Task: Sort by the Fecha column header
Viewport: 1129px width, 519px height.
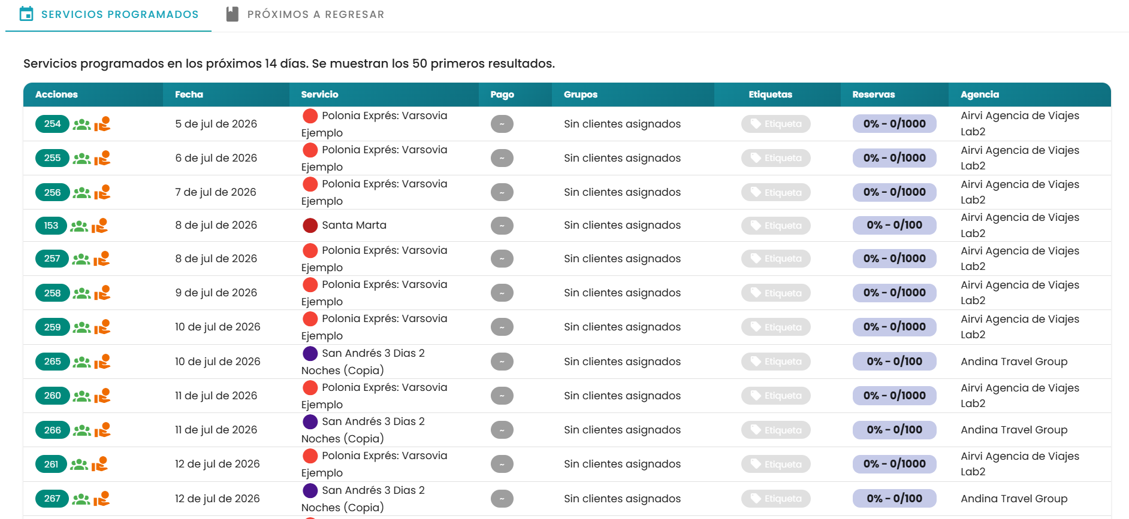Action: (189, 95)
